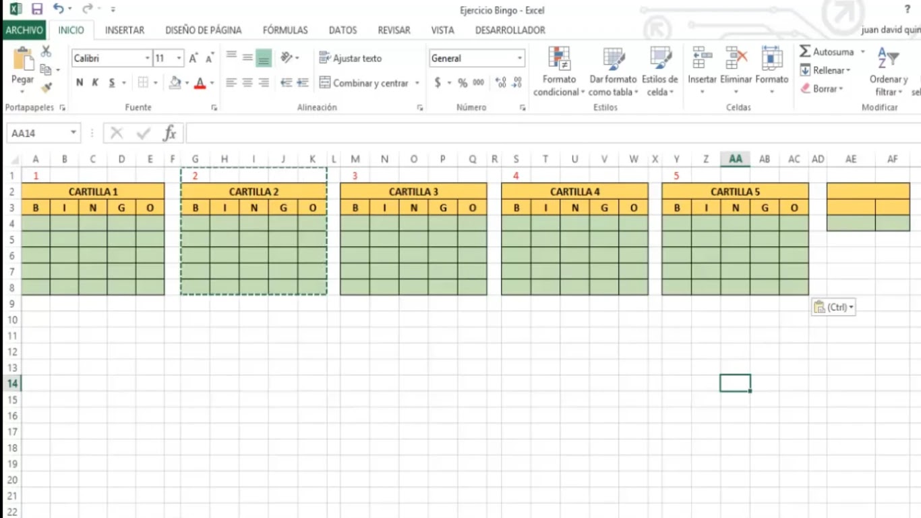Image resolution: width=921 pixels, height=518 pixels.
Task: Increase font size with large A
Action: [194, 59]
